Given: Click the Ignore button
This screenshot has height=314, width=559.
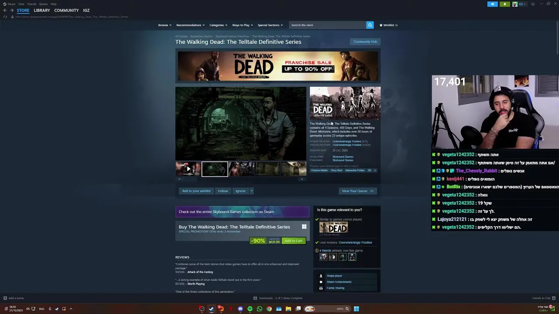Looking at the screenshot, I should (240, 191).
